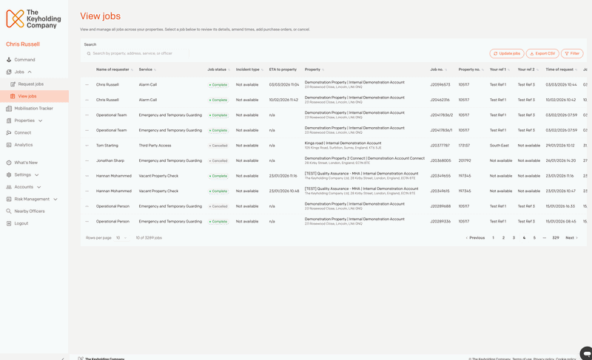
Task: Focus the job search input field
Action: click(x=136, y=53)
